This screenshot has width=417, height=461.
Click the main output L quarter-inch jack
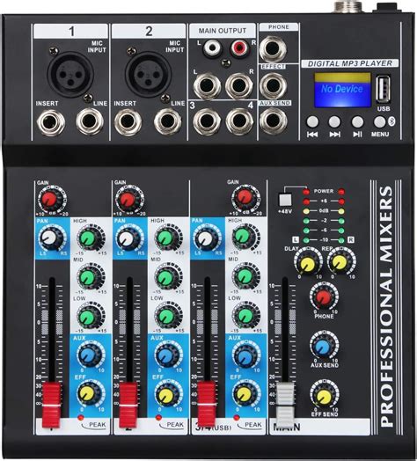click(208, 86)
